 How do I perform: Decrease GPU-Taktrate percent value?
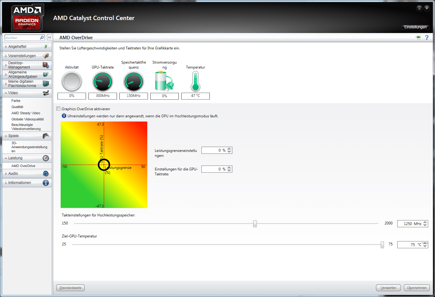[x=229, y=171]
